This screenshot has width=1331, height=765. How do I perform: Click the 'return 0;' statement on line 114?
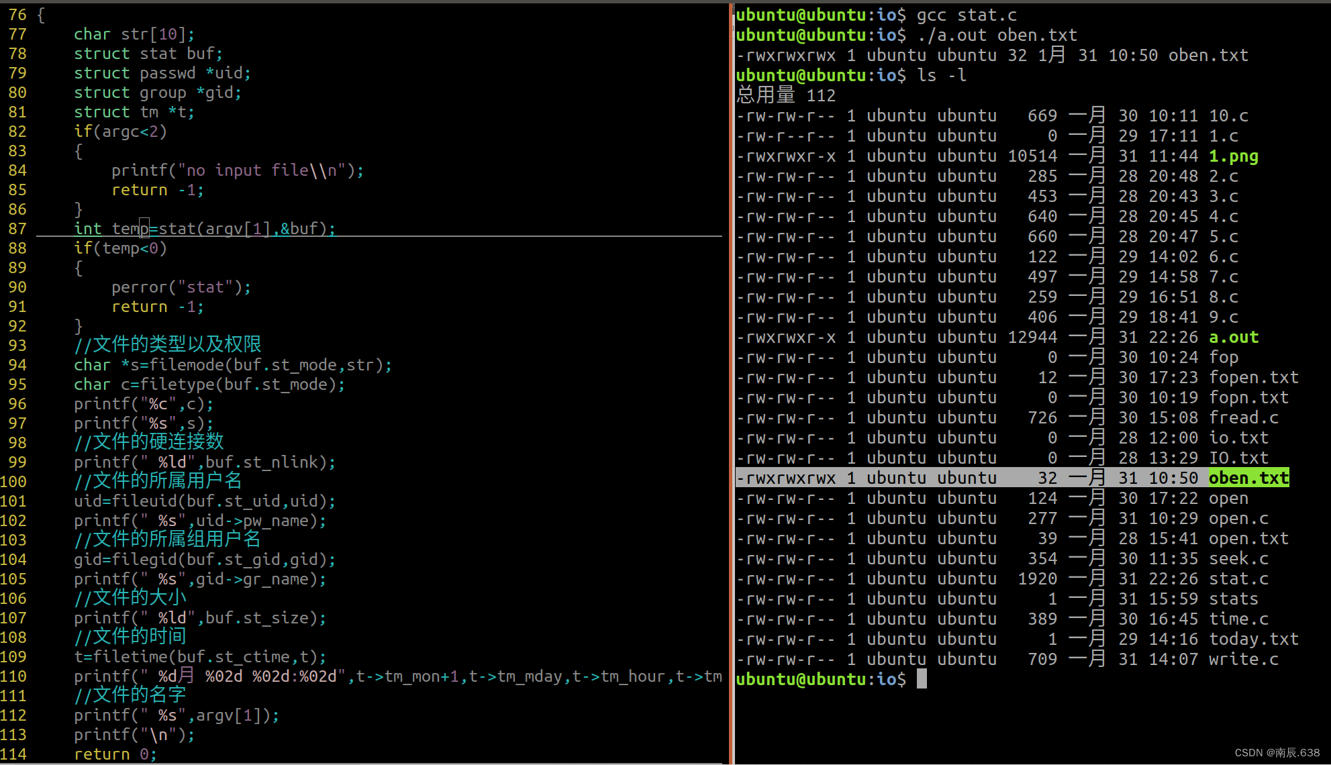[x=115, y=754]
